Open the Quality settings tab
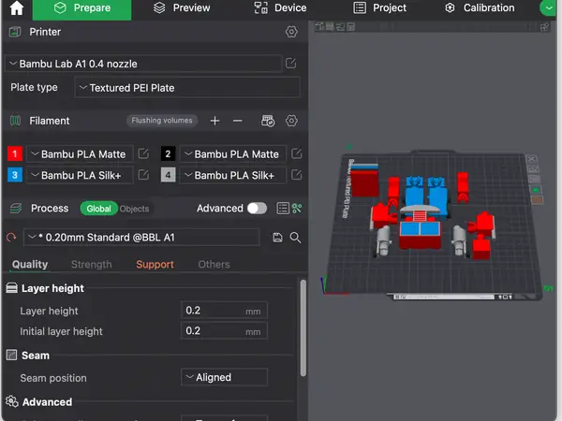 coord(30,264)
